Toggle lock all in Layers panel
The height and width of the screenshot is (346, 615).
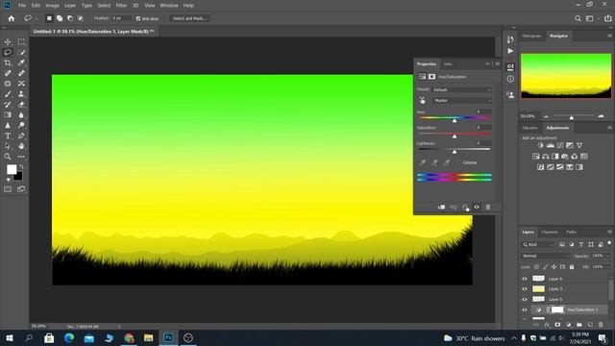[x=572, y=267]
